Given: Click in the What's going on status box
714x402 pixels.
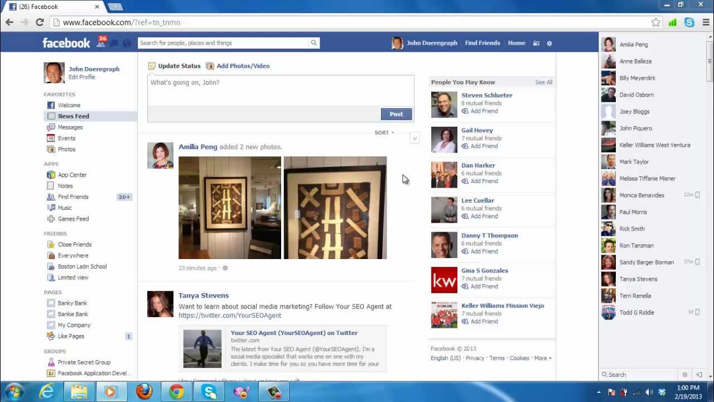Looking at the screenshot, I should click(x=281, y=90).
